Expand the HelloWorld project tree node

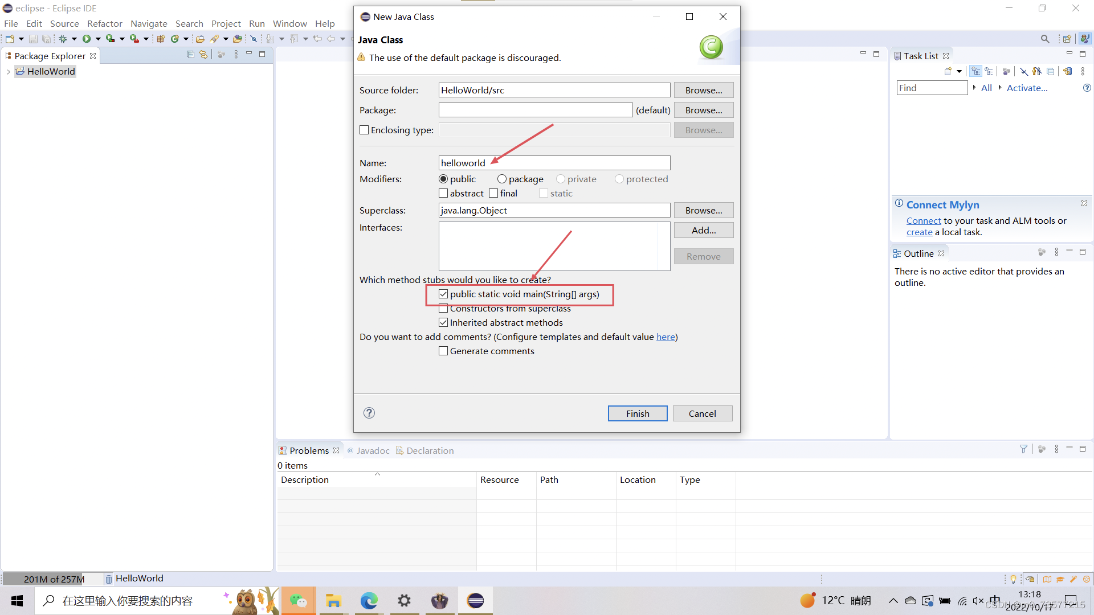(8, 72)
